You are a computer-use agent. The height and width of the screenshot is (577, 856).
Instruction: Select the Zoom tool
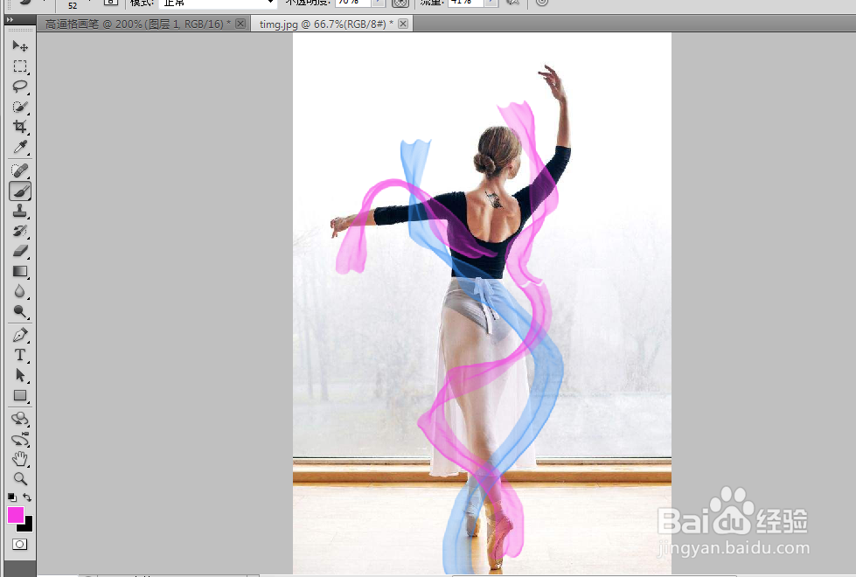point(19,479)
